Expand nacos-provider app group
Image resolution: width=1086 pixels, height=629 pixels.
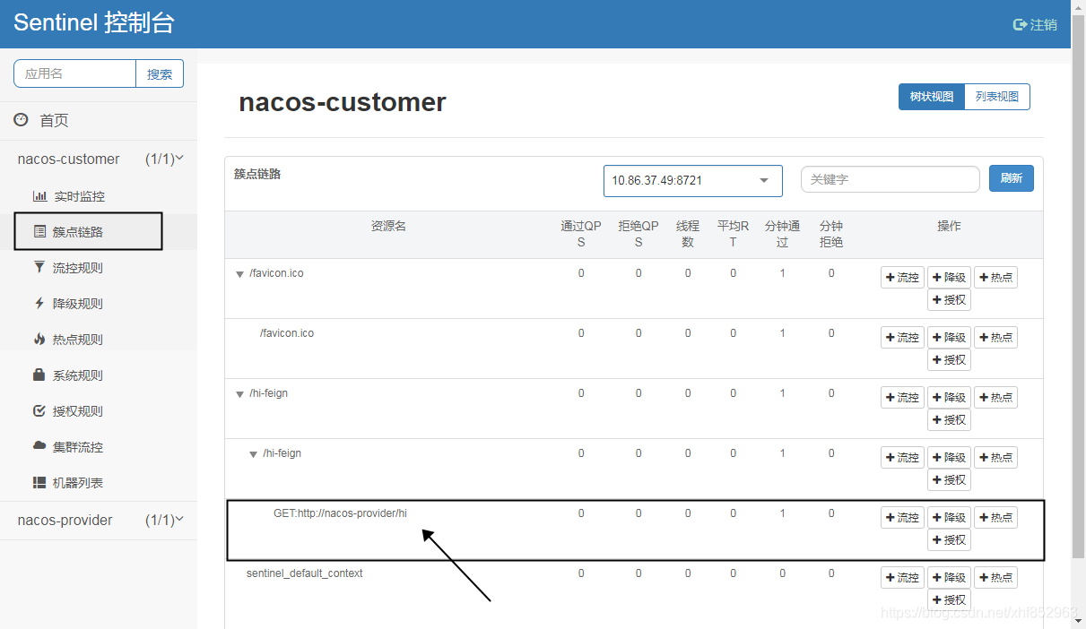click(x=99, y=520)
